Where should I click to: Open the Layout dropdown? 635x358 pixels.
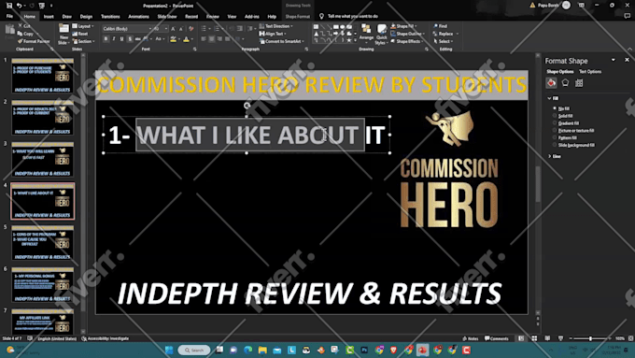(x=83, y=26)
